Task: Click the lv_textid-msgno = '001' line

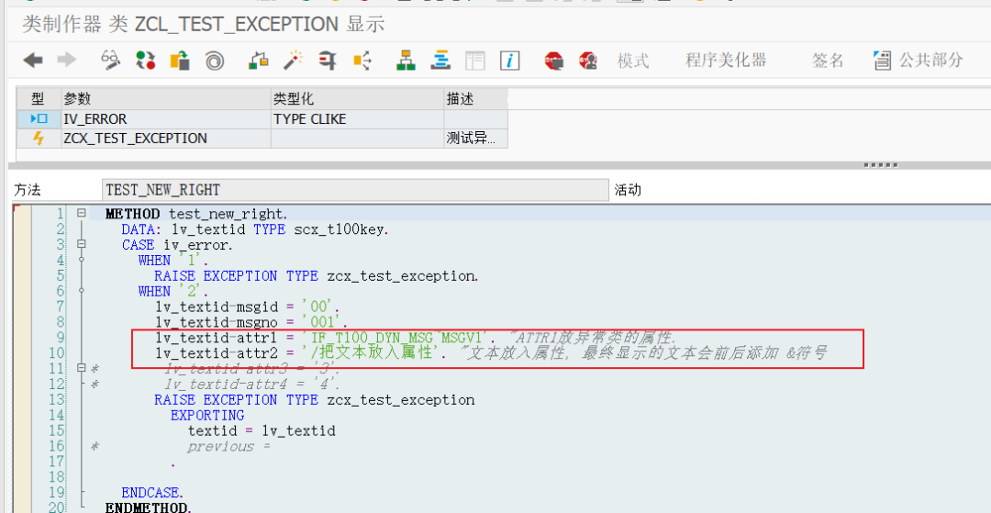Action: (251, 321)
